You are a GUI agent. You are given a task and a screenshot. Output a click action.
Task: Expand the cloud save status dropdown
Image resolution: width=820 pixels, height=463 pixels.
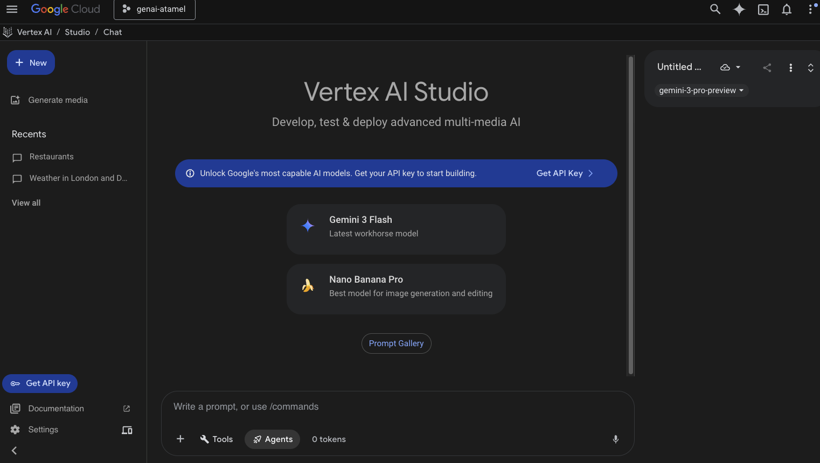click(x=730, y=67)
